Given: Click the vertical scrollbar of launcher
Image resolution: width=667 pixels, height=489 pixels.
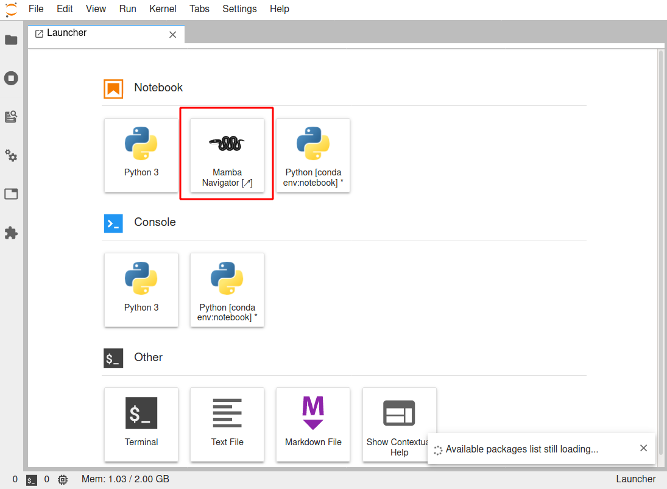Looking at the screenshot, I should click(x=661, y=253).
